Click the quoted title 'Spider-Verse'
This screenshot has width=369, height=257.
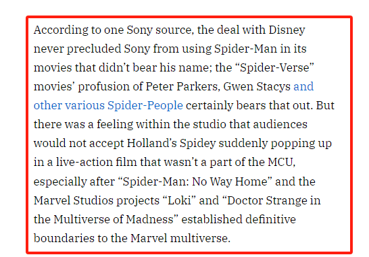click(x=276, y=68)
